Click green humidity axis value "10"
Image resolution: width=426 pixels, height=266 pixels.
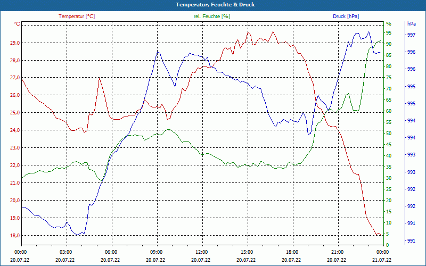(x=389, y=223)
